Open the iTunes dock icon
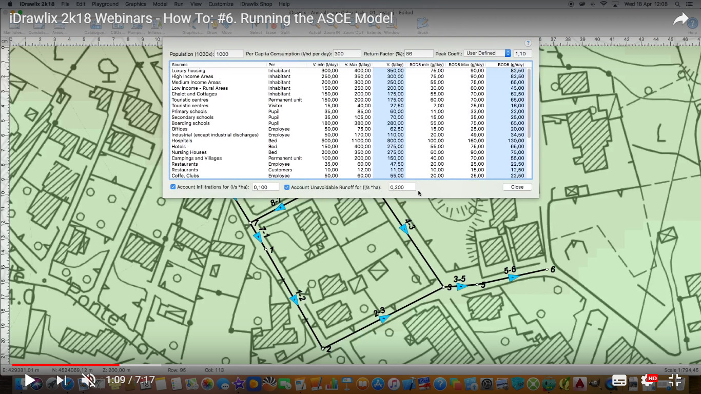The width and height of the screenshot is (701, 394). [394, 383]
